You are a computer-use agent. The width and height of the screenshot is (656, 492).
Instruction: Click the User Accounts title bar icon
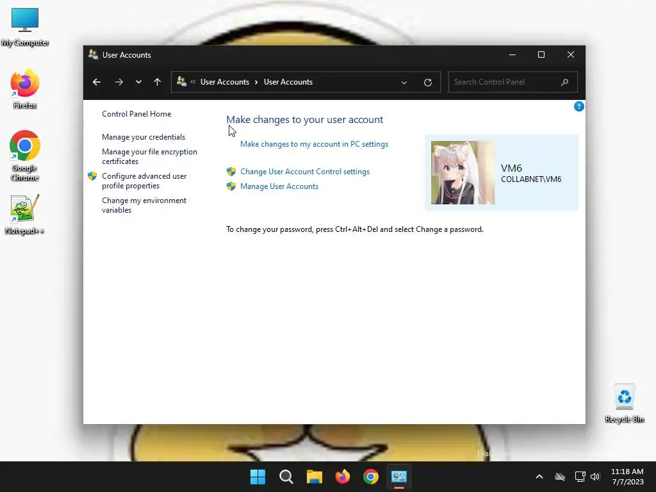(93, 54)
